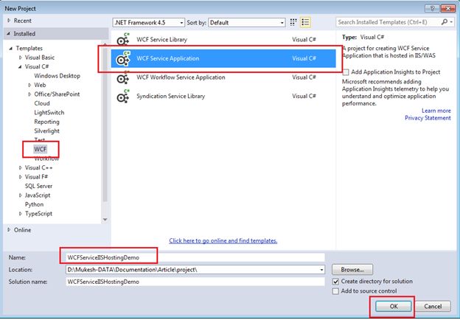Click the go online and find templates link
The height and width of the screenshot is (320, 460).
223,241
